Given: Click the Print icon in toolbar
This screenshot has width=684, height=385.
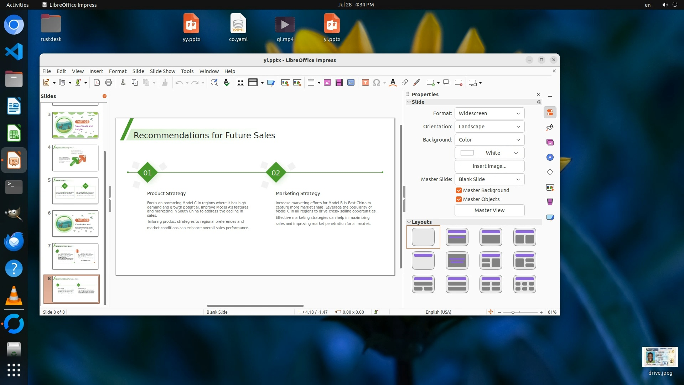Looking at the screenshot, I should 109,83.
